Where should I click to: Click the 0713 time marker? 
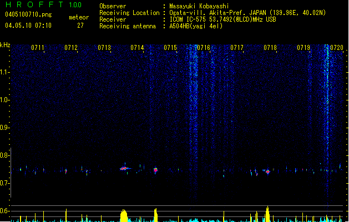[104, 48]
